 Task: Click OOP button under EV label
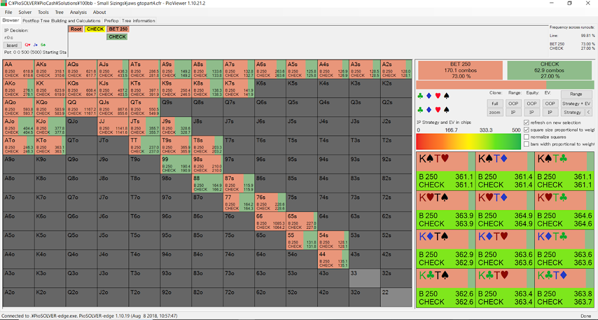(550, 103)
